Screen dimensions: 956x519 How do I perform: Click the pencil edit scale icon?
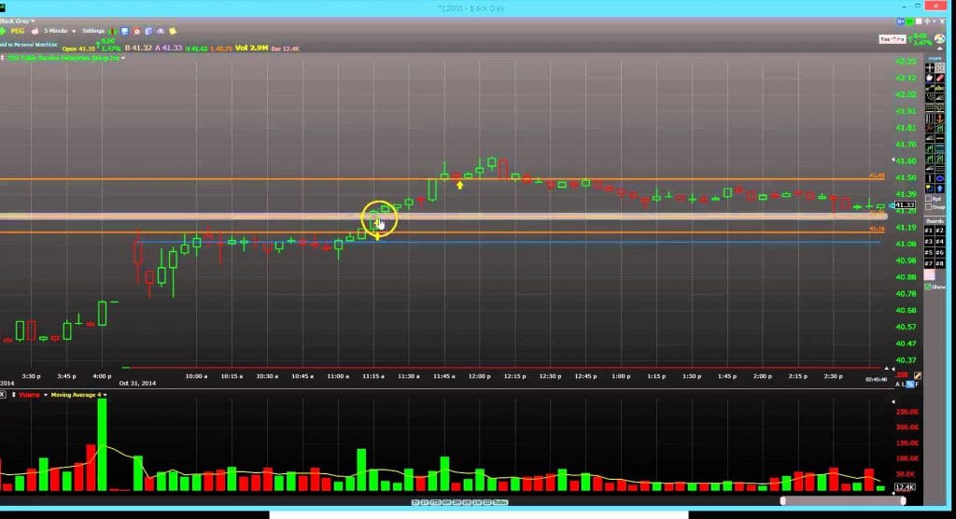918,375
